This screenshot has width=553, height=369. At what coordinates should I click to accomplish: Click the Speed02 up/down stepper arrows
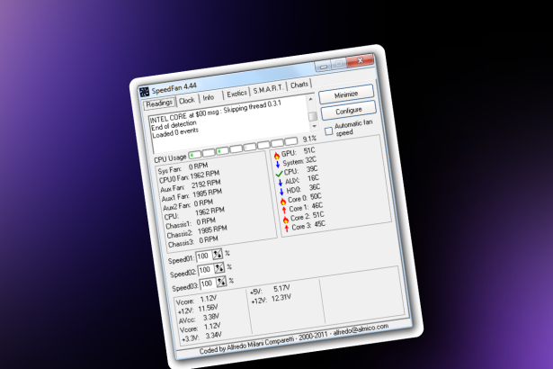(x=219, y=268)
